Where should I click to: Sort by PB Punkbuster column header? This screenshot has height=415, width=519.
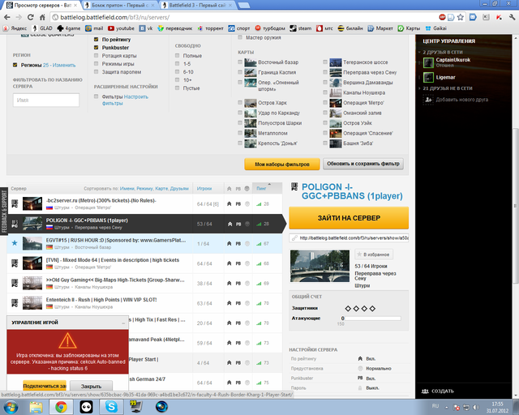click(238, 189)
